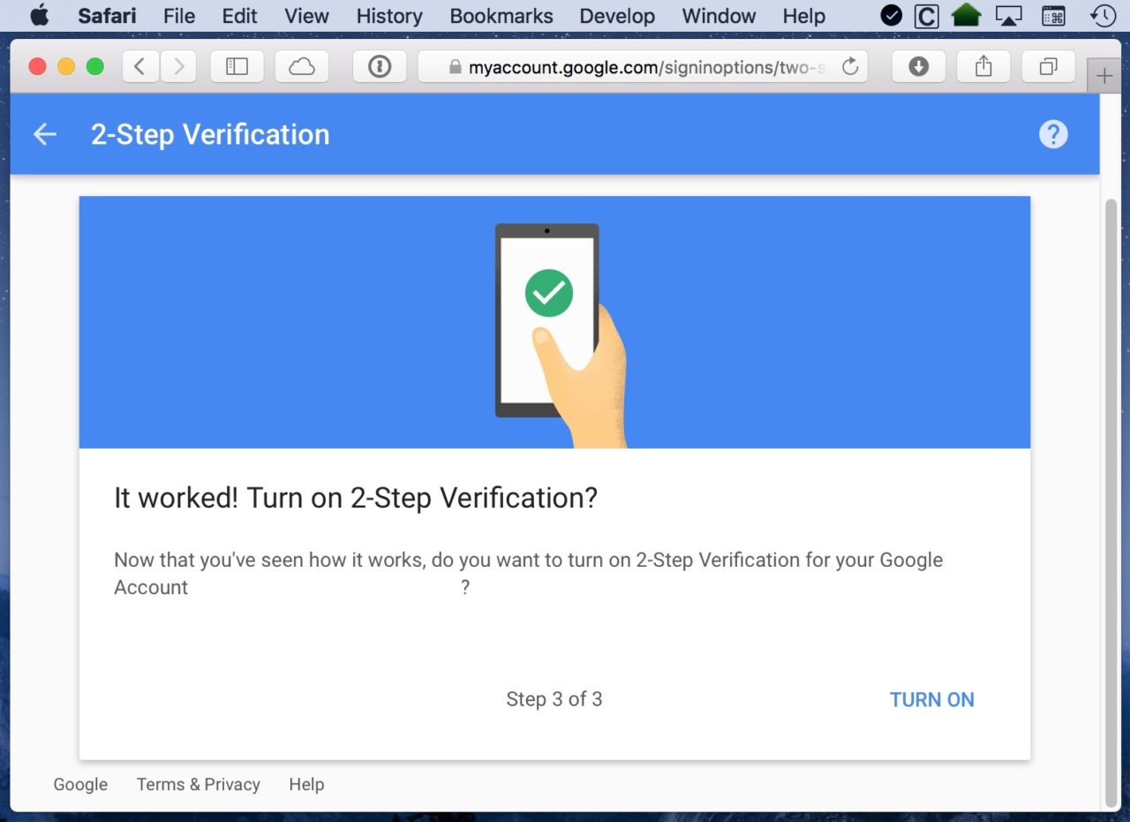This screenshot has width=1130, height=822.
Task: Open the File menu
Action: coord(179,16)
